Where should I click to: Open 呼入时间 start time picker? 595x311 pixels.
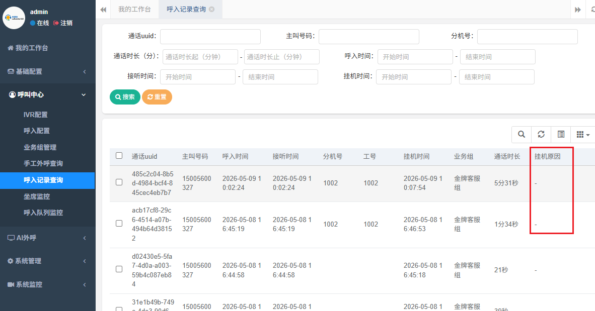(415, 57)
